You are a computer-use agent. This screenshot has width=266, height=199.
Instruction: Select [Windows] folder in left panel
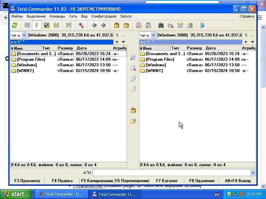point(68,65)
